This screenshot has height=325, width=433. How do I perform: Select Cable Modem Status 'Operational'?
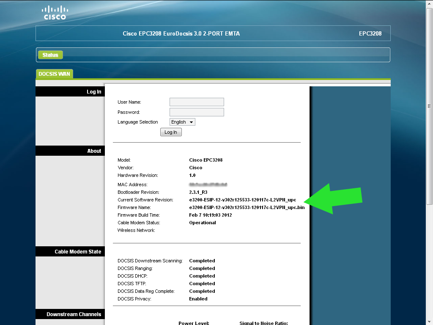(203, 223)
